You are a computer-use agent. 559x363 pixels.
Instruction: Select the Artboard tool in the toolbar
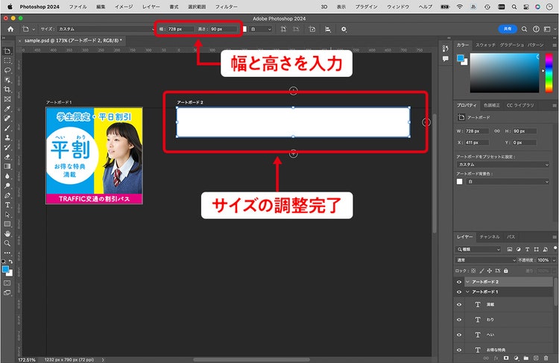pos(7,51)
